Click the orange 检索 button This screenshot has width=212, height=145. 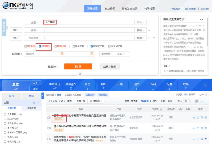tap(78, 66)
